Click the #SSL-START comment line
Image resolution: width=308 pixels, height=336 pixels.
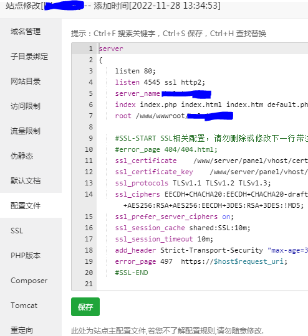pos(211,138)
